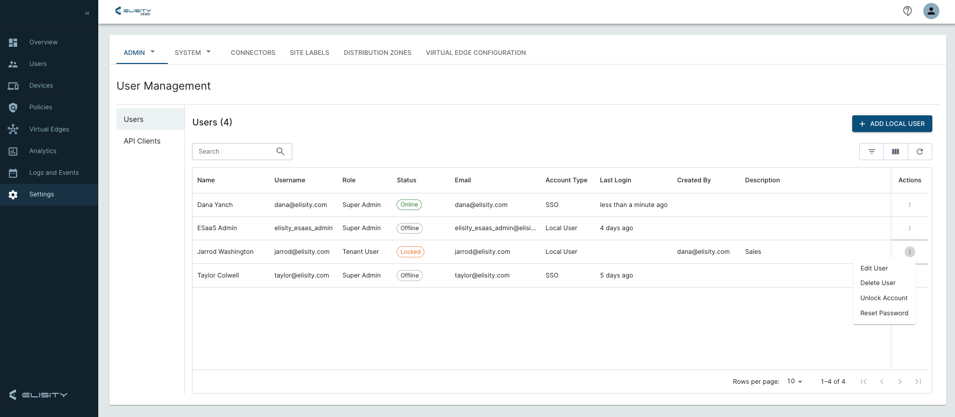Click the ADD LOCAL USER button
Viewport: 955px width, 417px height.
pyautogui.click(x=892, y=124)
